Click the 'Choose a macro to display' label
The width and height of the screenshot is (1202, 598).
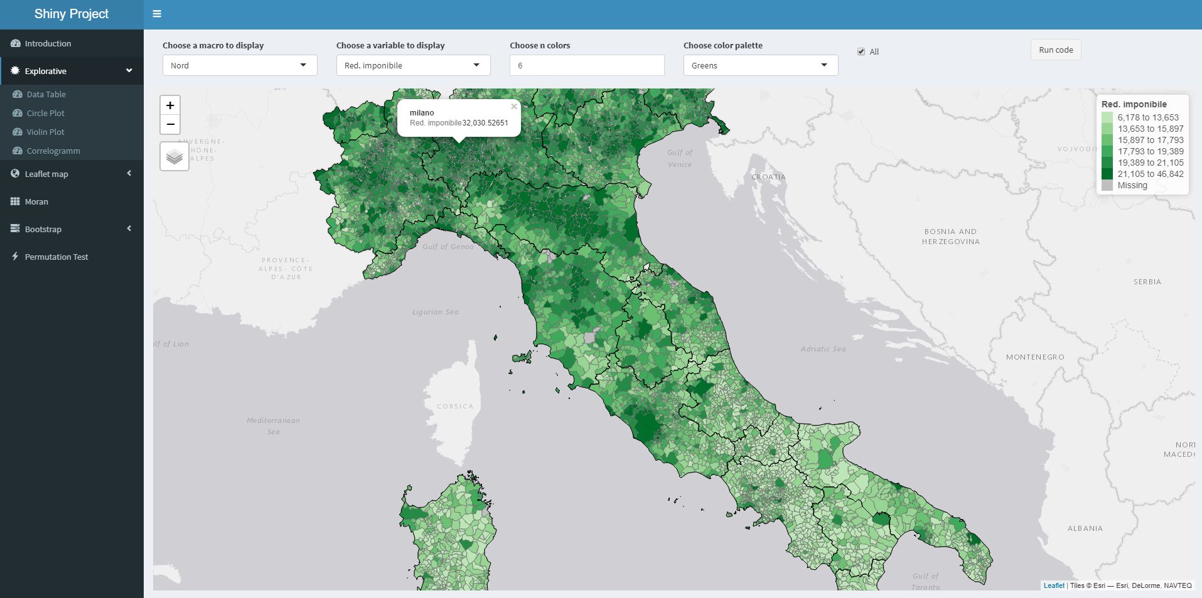click(x=213, y=45)
